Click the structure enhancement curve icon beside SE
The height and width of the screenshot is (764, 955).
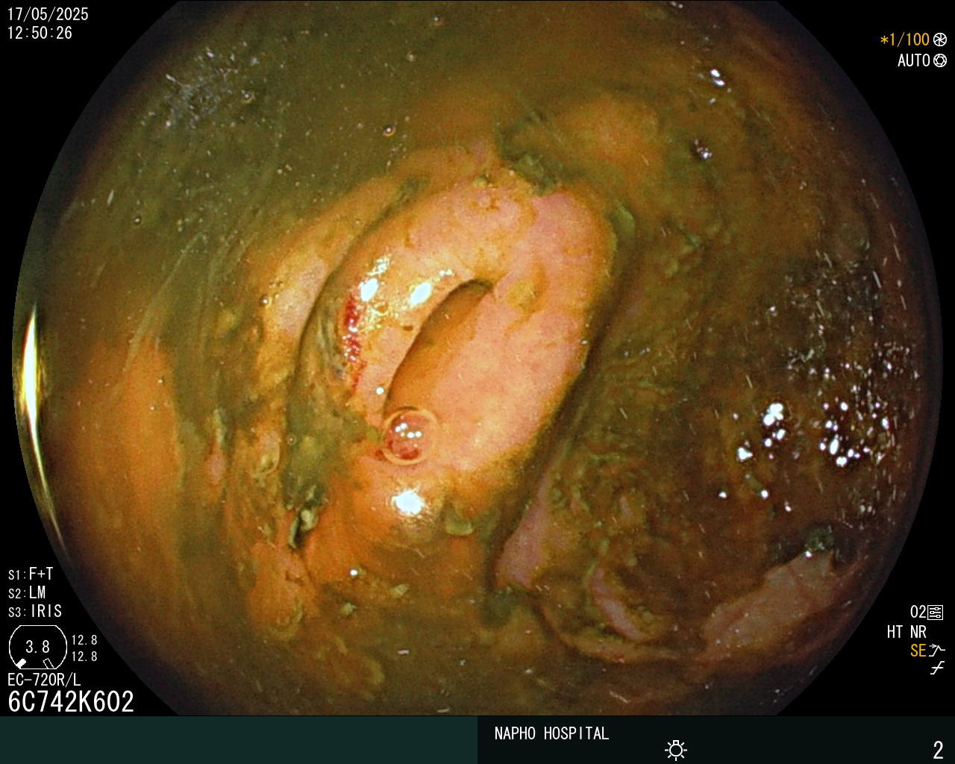pos(937,651)
